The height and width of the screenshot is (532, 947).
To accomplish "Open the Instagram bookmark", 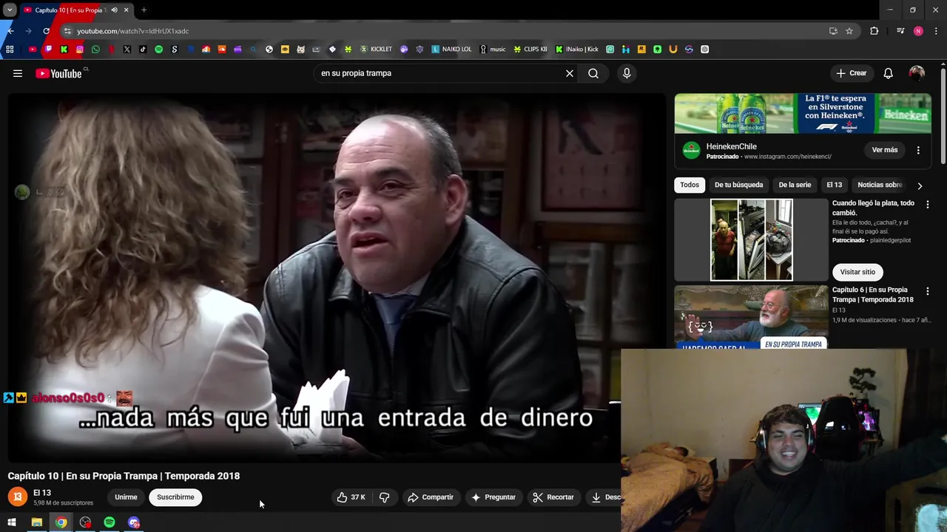I will tap(80, 50).
